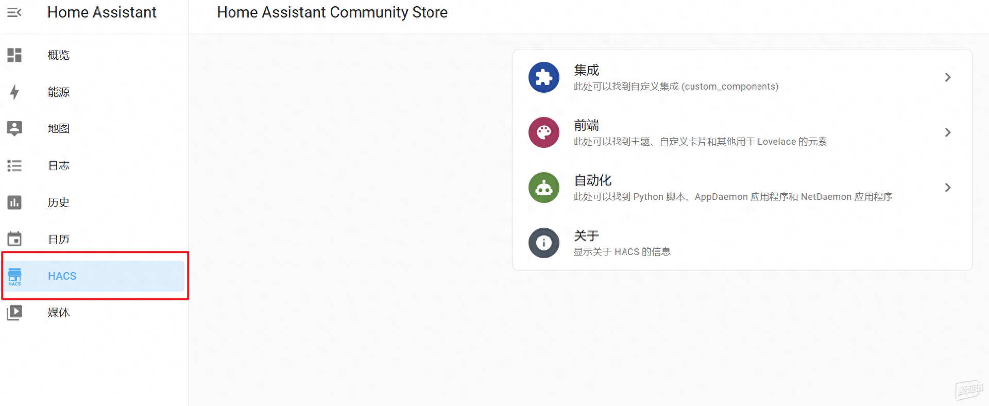989x406 pixels.
Task: Select HACS in the sidebar
Action: pos(94,276)
